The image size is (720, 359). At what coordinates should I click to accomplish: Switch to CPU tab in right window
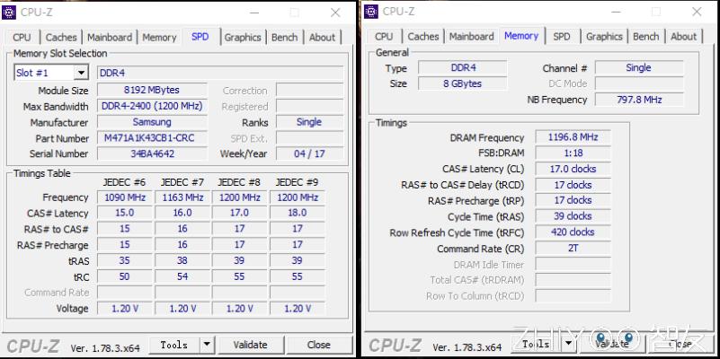click(384, 37)
